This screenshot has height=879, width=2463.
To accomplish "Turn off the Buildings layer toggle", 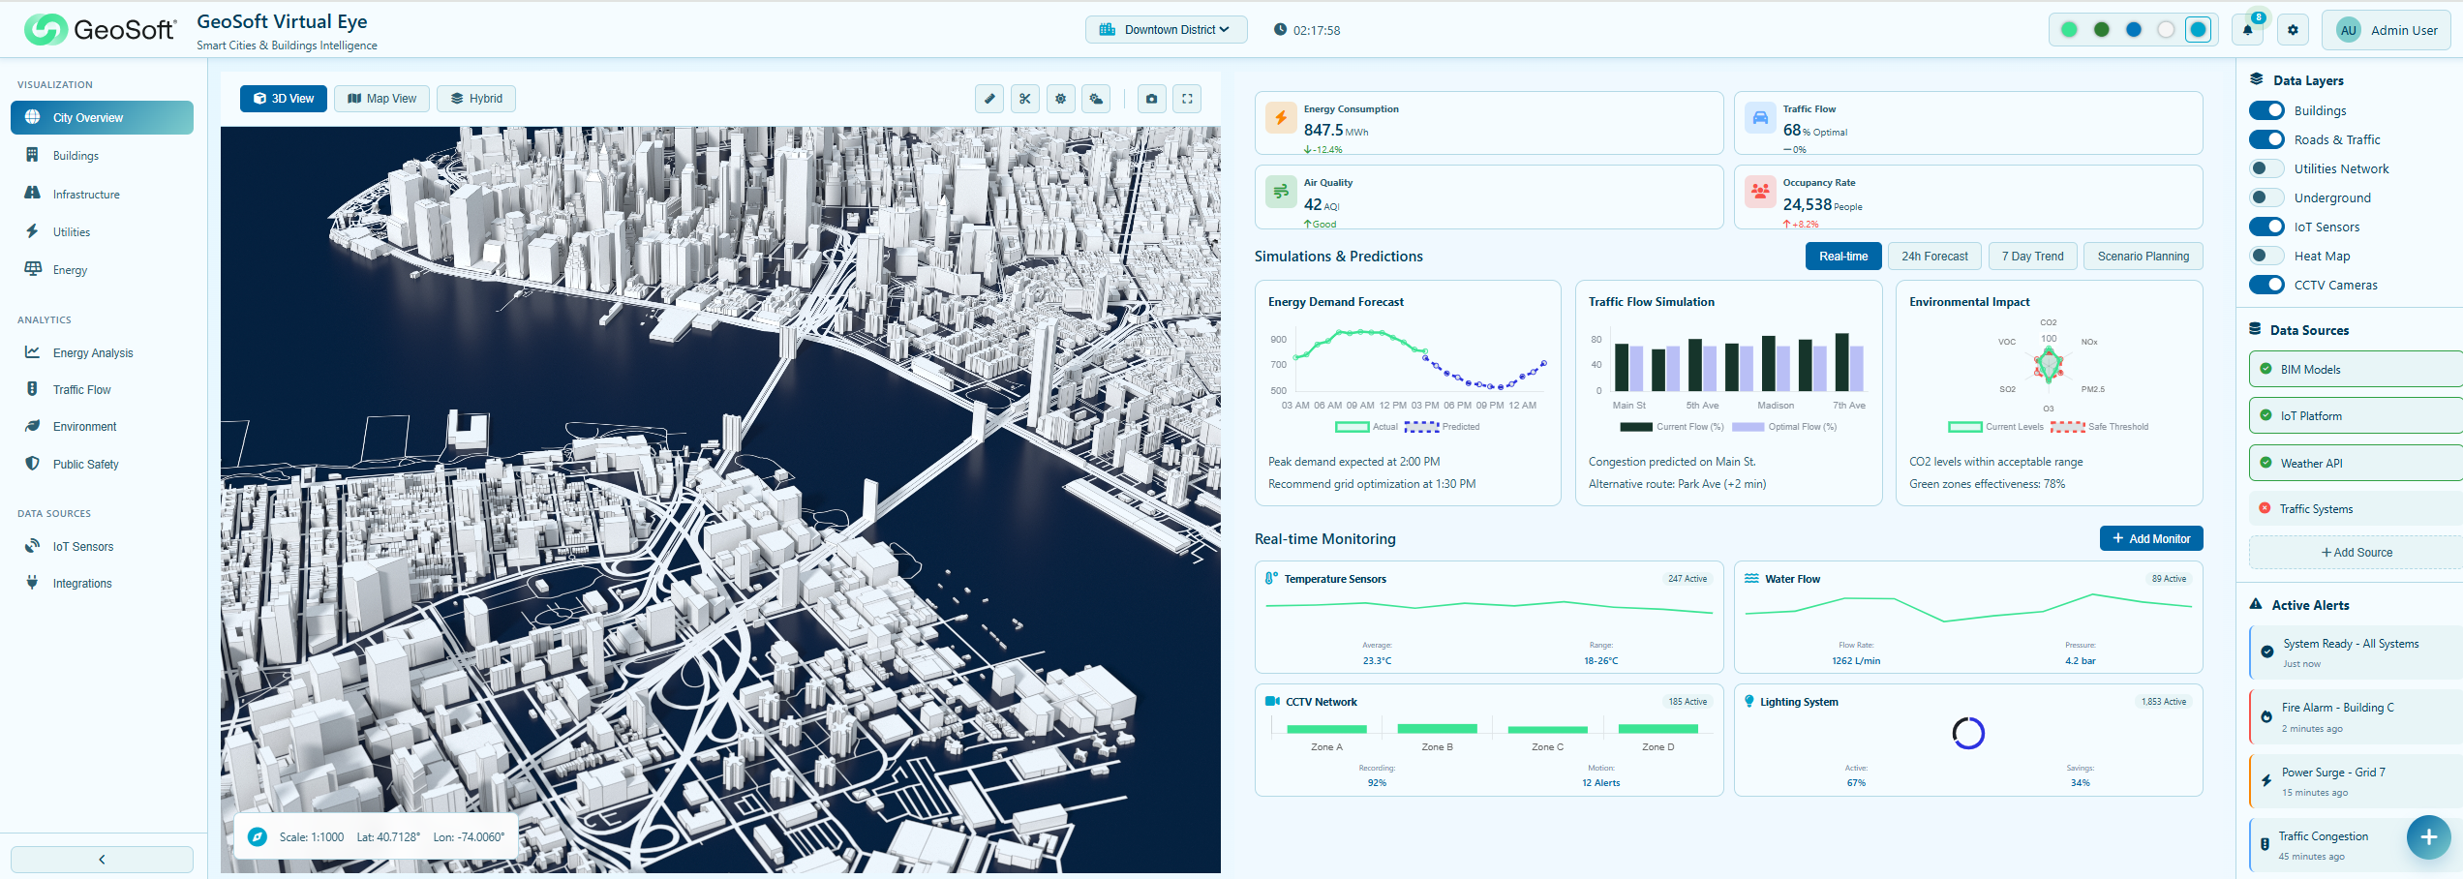I will pyautogui.click(x=2266, y=110).
